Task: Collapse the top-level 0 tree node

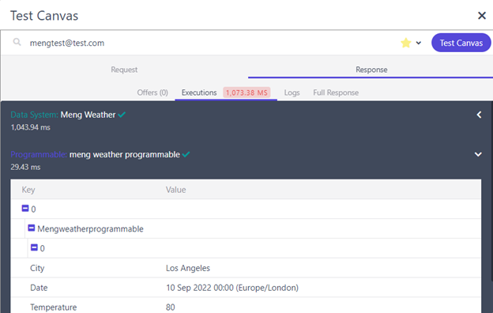Action: [25, 208]
